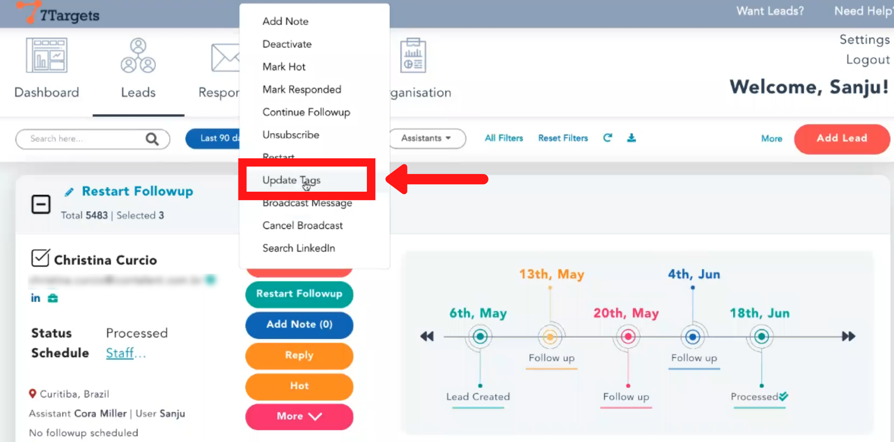Screen dimensions: 894x442
Task: Click the pencil edit icon beside Restart Followup
Action: coord(69,192)
